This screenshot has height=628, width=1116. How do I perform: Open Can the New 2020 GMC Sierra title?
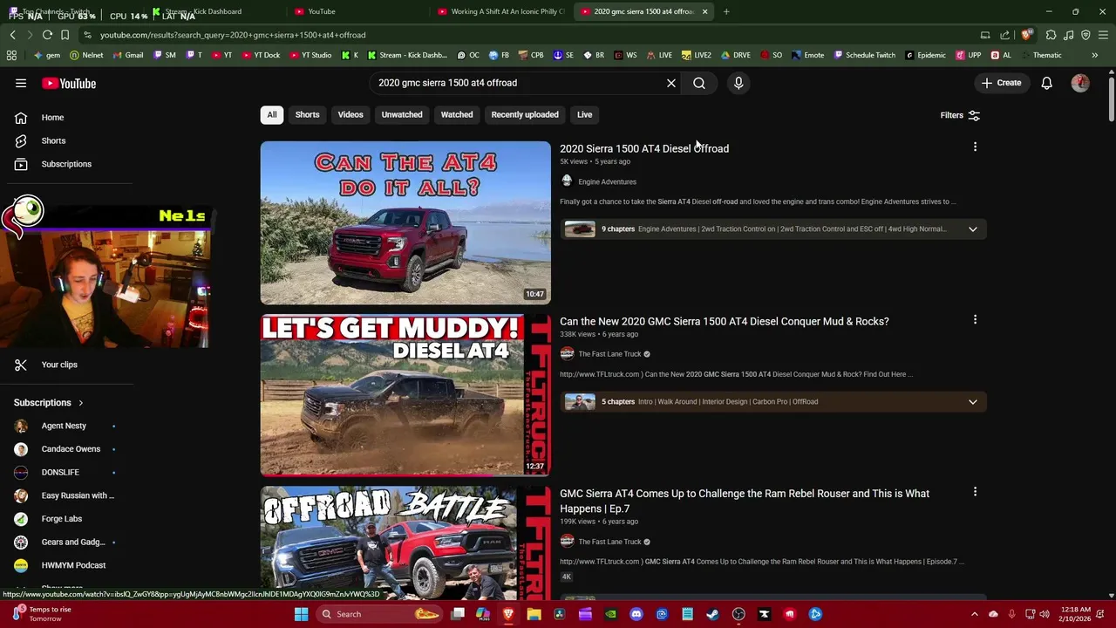click(x=725, y=321)
